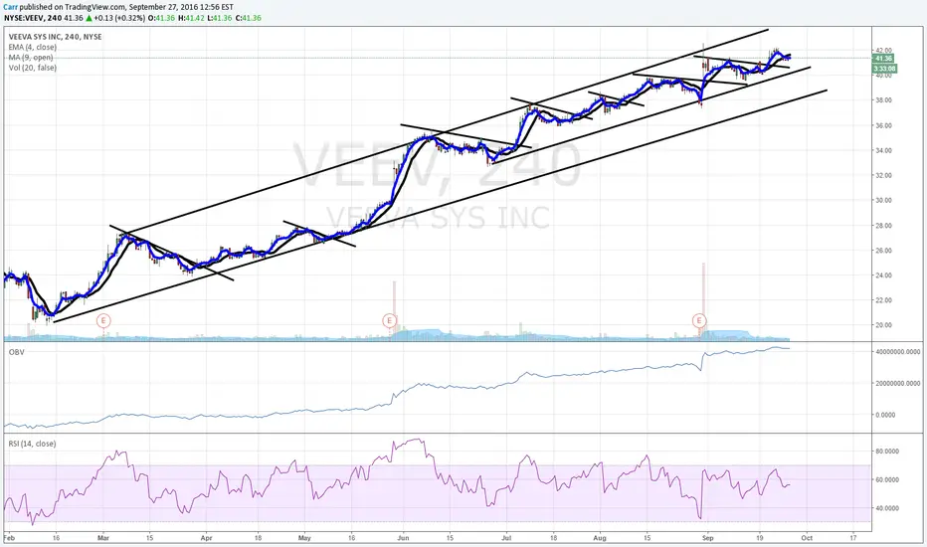This screenshot has width=927, height=547.
Task: Click the 30.00 price axis label
Action: point(884,200)
